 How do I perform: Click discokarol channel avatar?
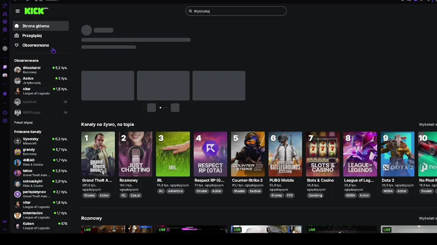17,70
